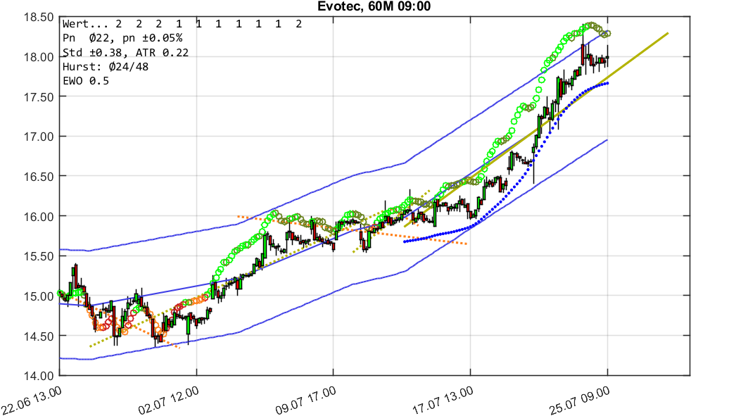Click the 18.00 y-axis label
This screenshot has height=416, width=748.
click(39, 57)
